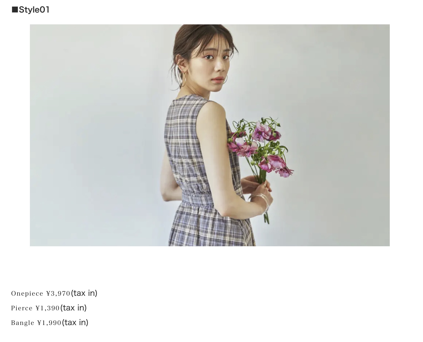Click the bangle on the model's wrist
This screenshot has width=423, height=342.
(261, 203)
